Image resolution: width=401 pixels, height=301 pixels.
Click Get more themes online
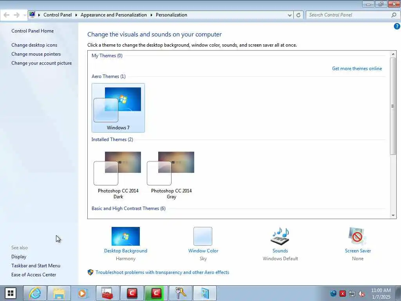point(357,69)
